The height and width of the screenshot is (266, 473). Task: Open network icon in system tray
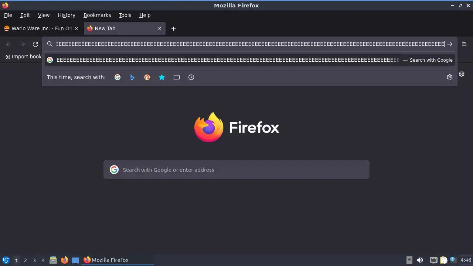434,260
